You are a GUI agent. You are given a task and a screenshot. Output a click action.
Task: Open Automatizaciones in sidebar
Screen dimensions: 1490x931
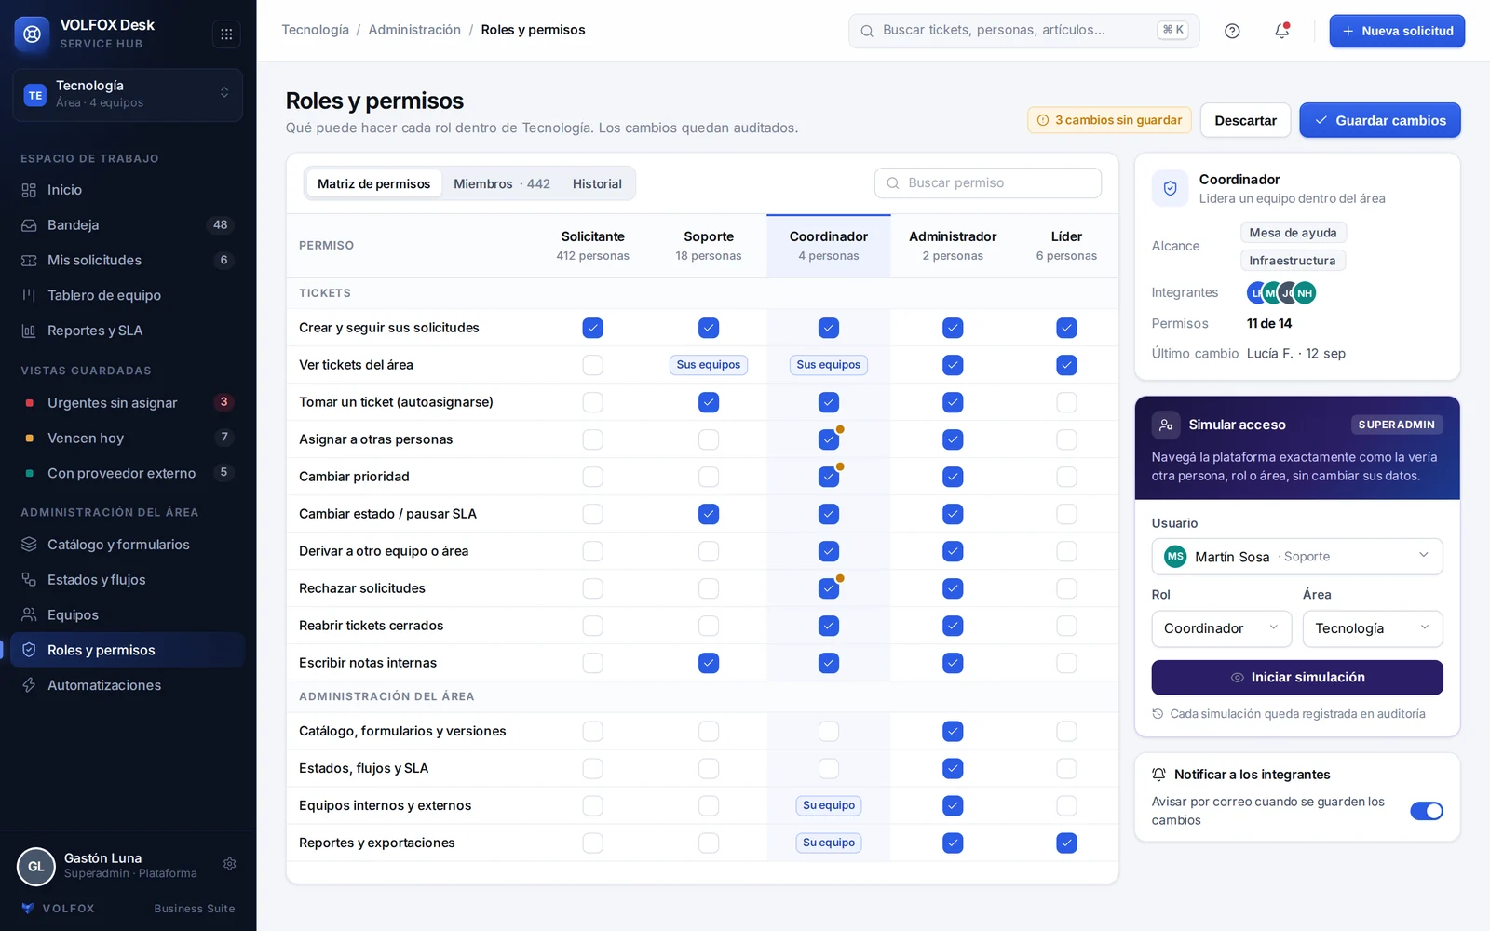(128, 685)
